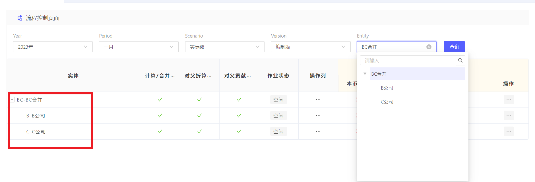Open operations ellipsis for C-C公司 row
Screen dimensions: 535x182
click(x=318, y=132)
